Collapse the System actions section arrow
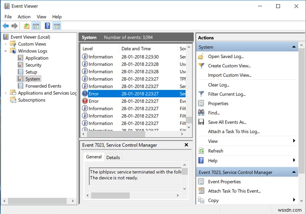 tap(294, 47)
